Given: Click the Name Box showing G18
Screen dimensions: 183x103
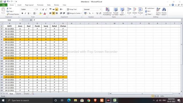Looking at the screenshot, I should pos(9,20).
